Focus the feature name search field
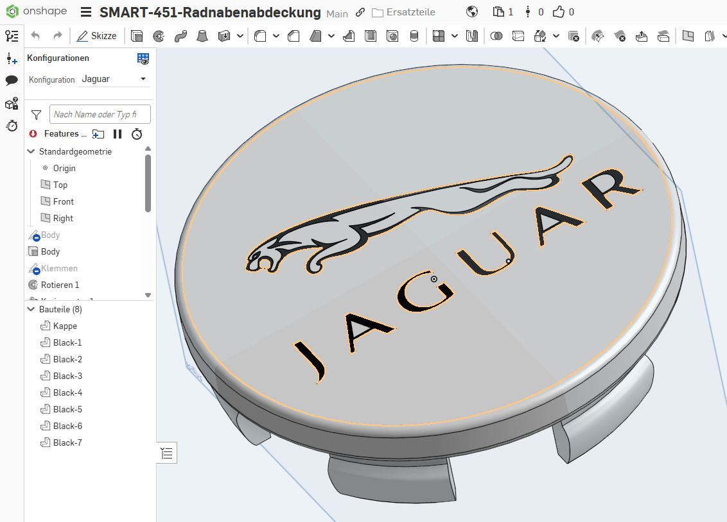727x522 pixels. pyautogui.click(x=100, y=114)
